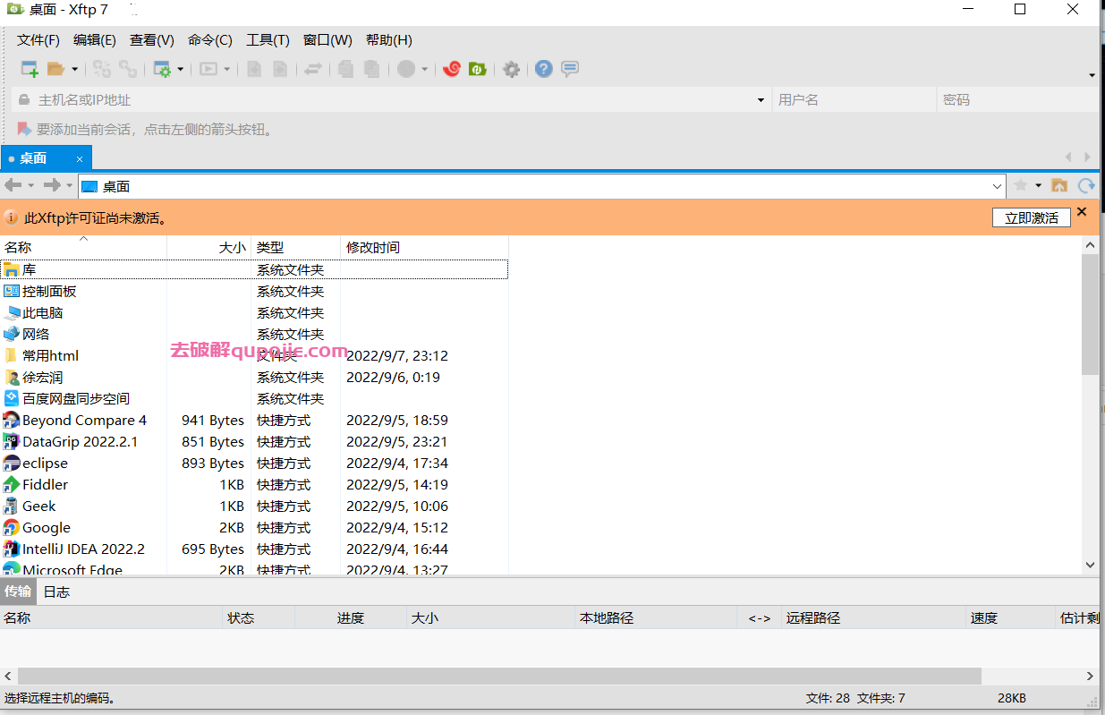Click the play-shaped transfer icon in toolbar

point(208,69)
